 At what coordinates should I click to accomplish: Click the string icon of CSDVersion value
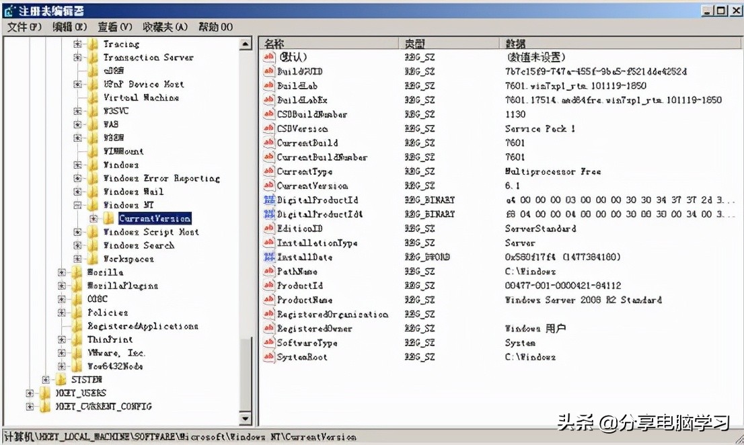coord(269,128)
